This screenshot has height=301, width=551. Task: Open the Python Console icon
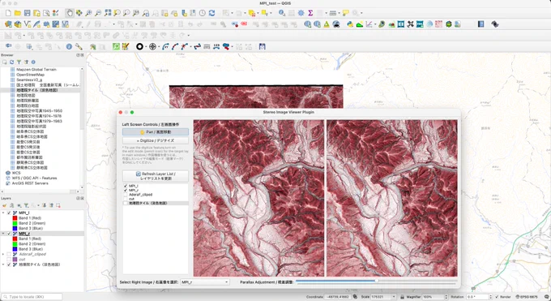350,24
